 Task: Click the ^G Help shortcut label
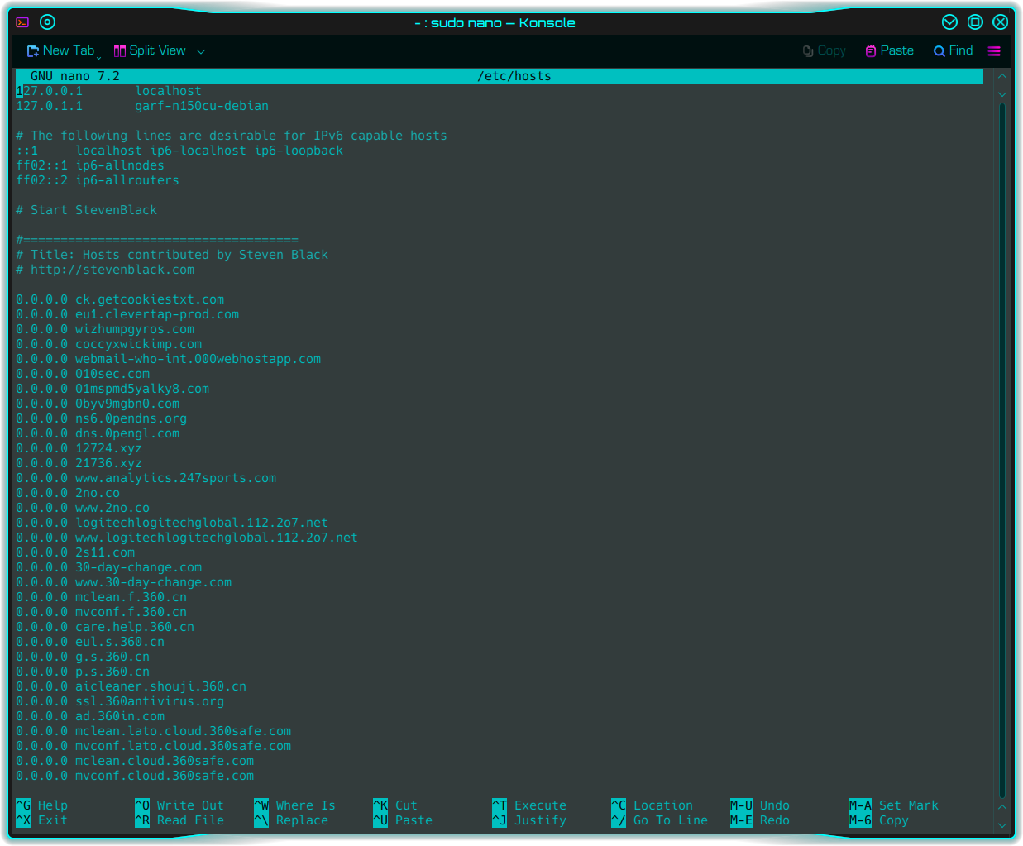point(42,805)
